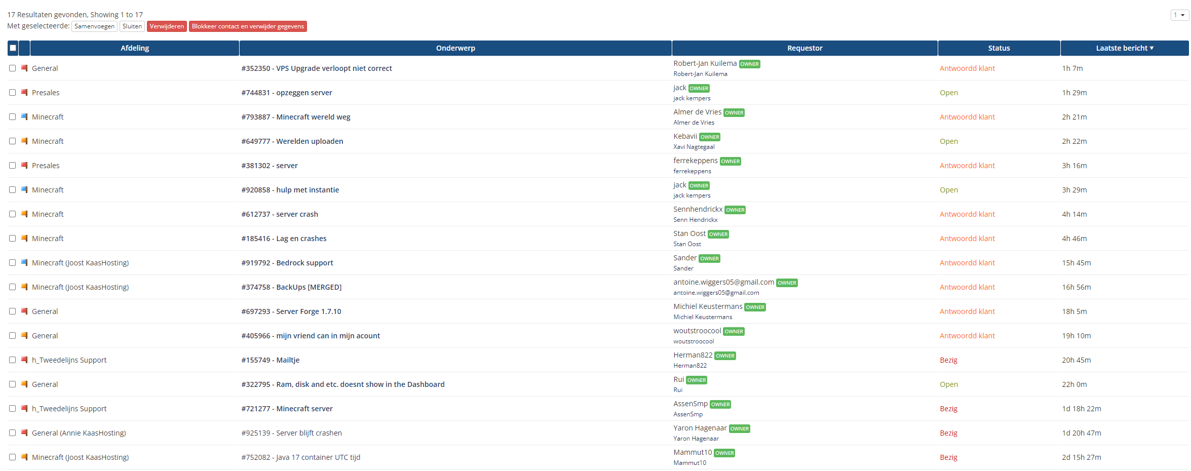Viewport: 1191px width, 471px height.
Task: Toggle sort arrow on Laatste bericht column
Action: pyautogui.click(x=1151, y=48)
